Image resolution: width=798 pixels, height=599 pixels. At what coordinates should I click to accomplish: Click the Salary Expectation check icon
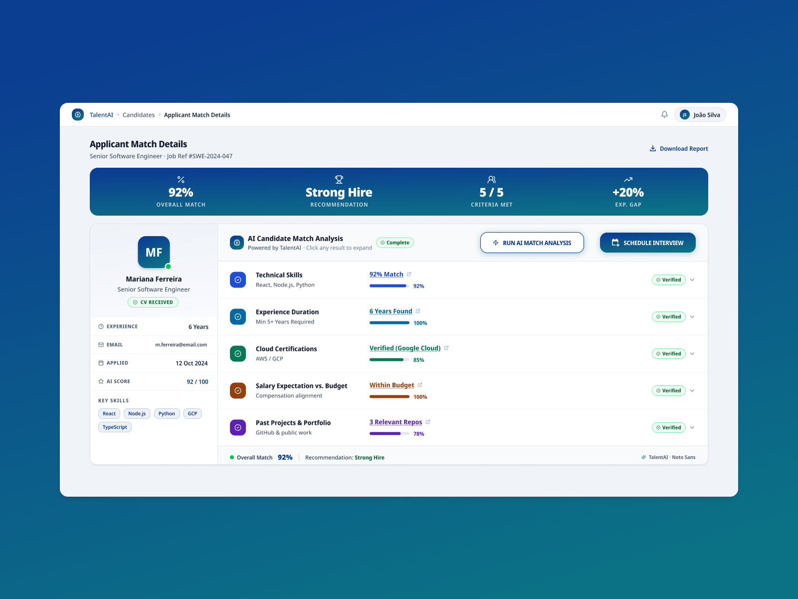point(238,391)
